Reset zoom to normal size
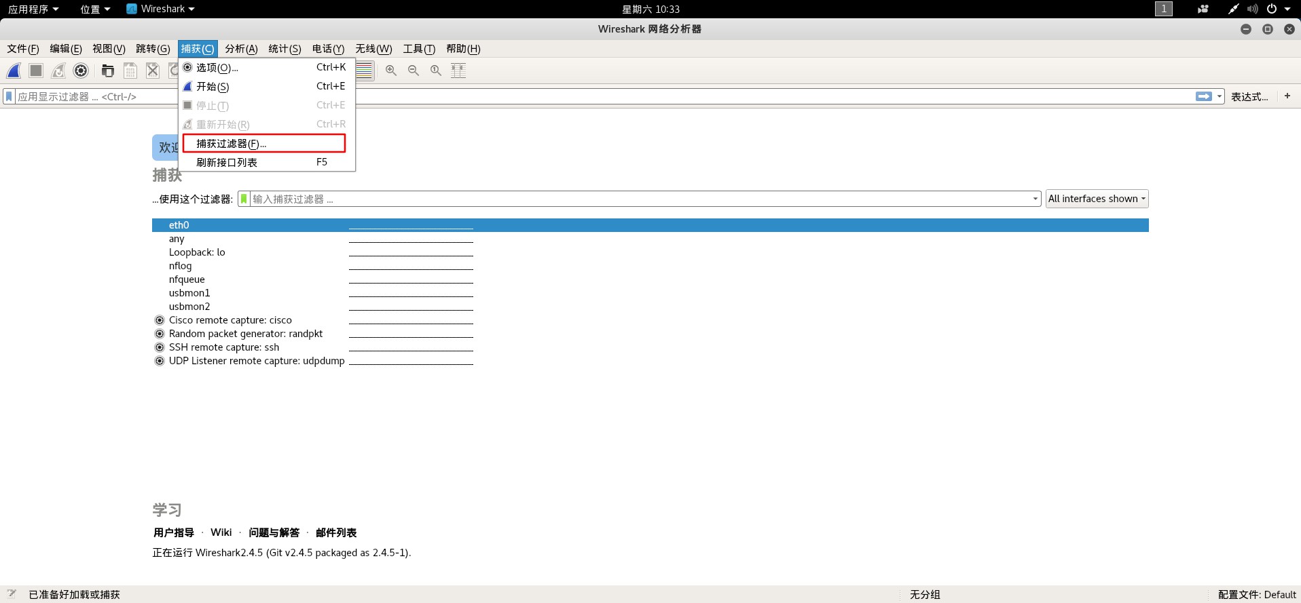 436,71
